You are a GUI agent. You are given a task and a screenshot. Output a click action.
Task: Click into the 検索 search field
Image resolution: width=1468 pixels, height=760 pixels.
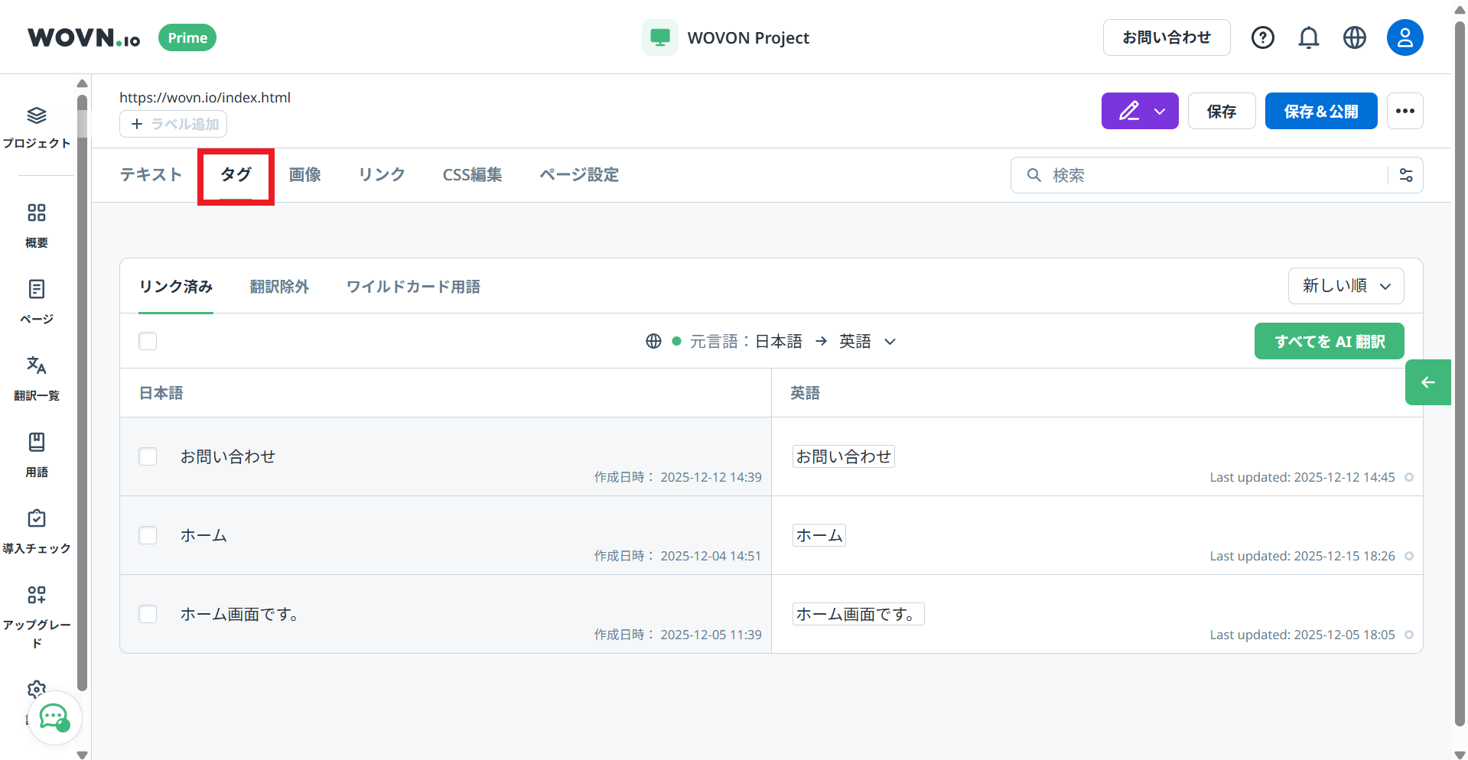[1216, 175]
